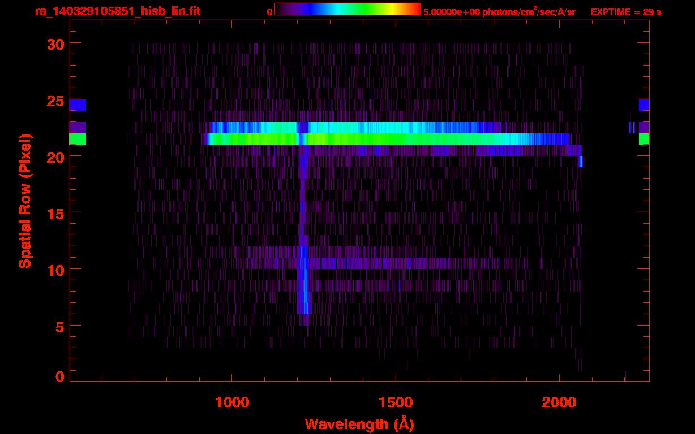Click the 5.00000e+06 photons/cm²/sec/A/sr label
The image size is (695, 434).
pyautogui.click(x=499, y=11)
